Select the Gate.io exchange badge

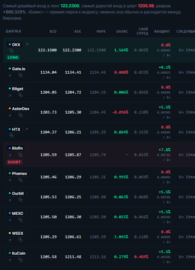[x=17, y=69]
